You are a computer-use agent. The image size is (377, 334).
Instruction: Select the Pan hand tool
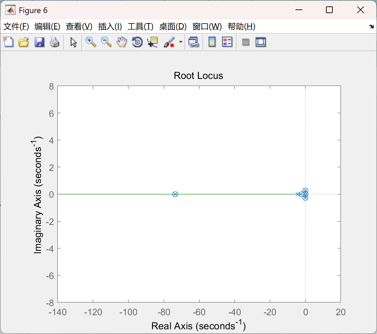click(122, 42)
